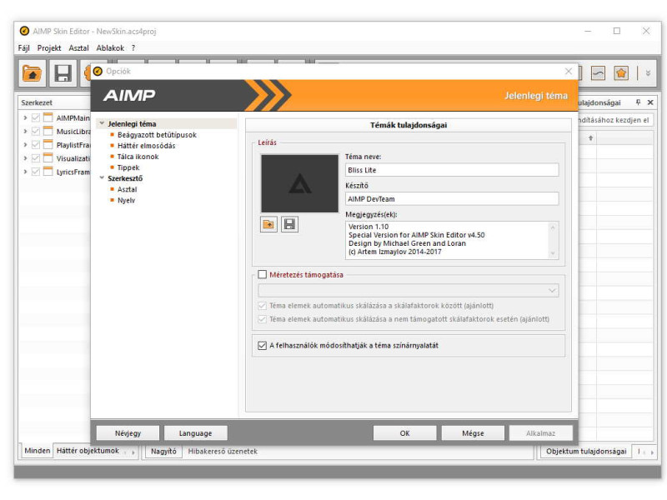This screenshot has height=500, width=667.
Task: Click the Névjegy button
Action: click(128, 433)
